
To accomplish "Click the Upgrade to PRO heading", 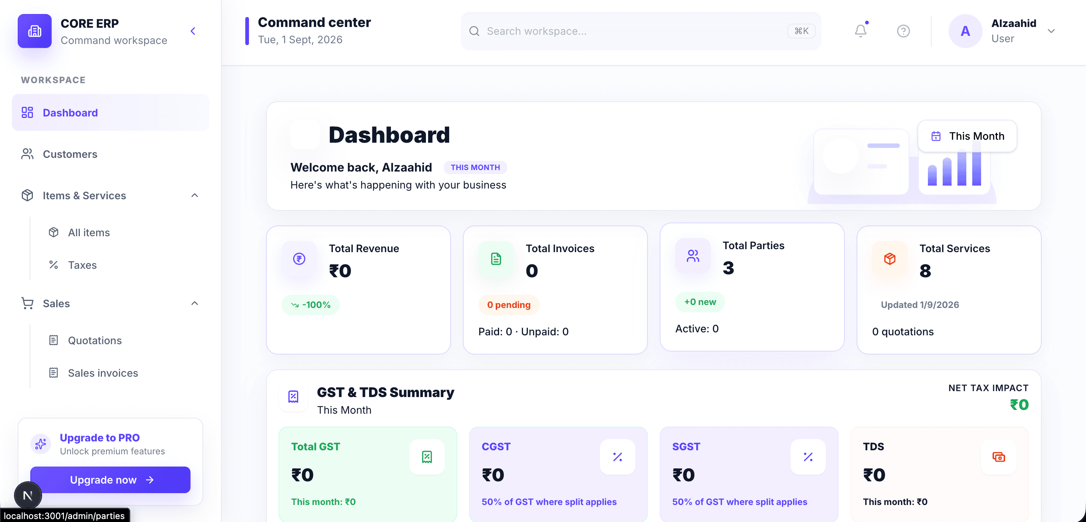I will point(99,437).
